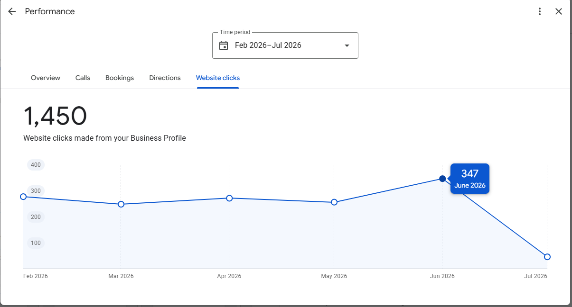The height and width of the screenshot is (307, 572).
Task: Click the Jul 2026 axis label
Action: point(535,276)
